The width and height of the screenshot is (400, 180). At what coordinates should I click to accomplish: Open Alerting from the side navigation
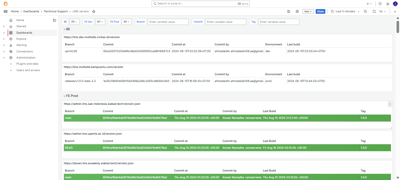(21, 45)
